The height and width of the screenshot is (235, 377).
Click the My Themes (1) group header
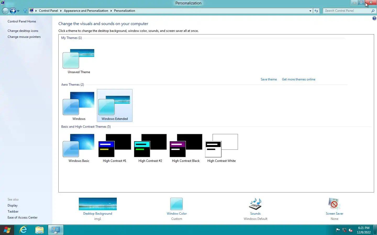[71, 38]
